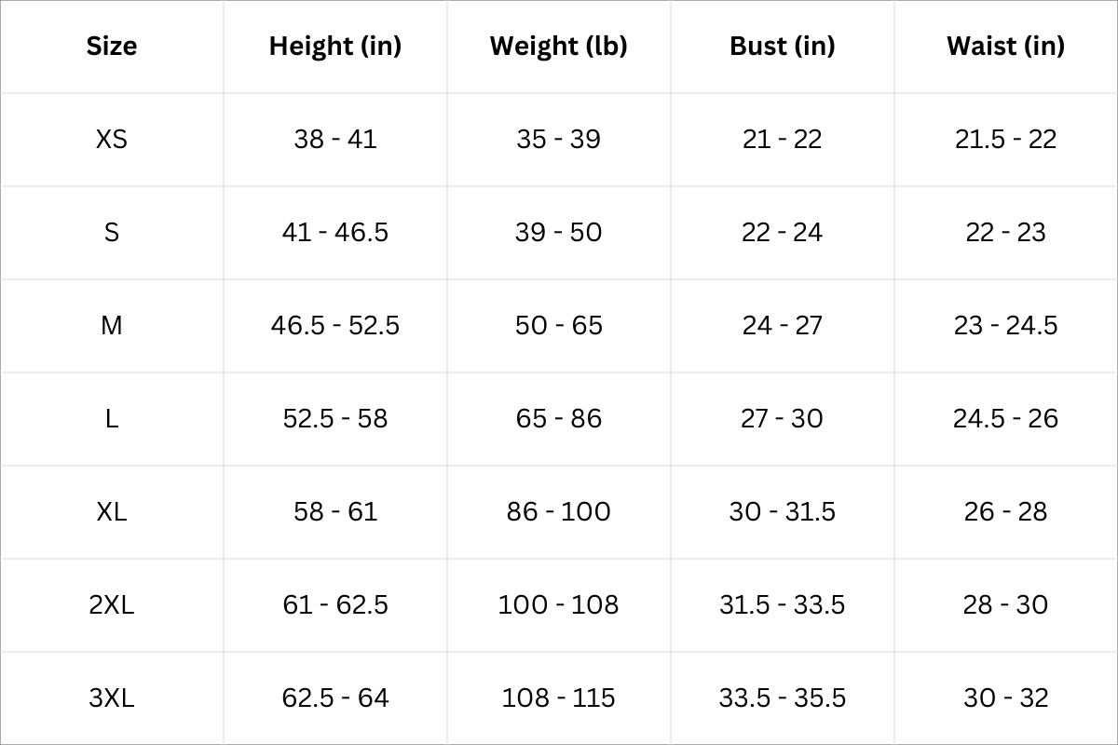
Task: Select the Waist (in) header cell
Action: [1005, 46]
